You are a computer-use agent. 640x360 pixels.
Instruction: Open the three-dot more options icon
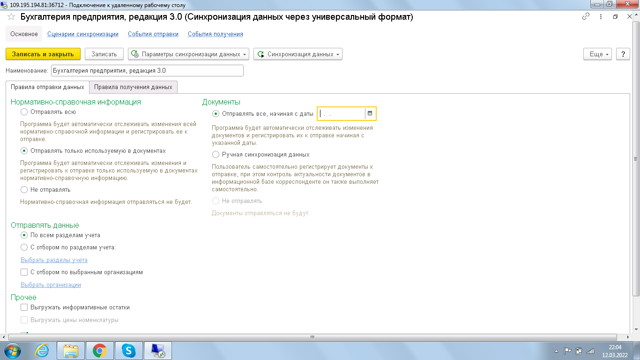[x=601, y=16]
